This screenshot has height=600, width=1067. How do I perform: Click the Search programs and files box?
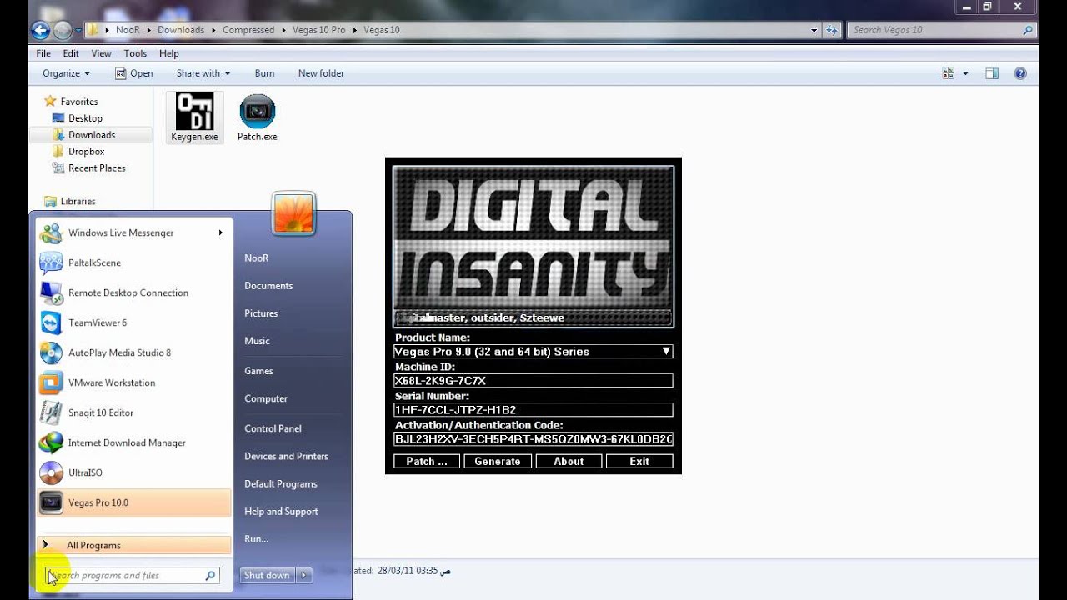(x=132, y=575)
